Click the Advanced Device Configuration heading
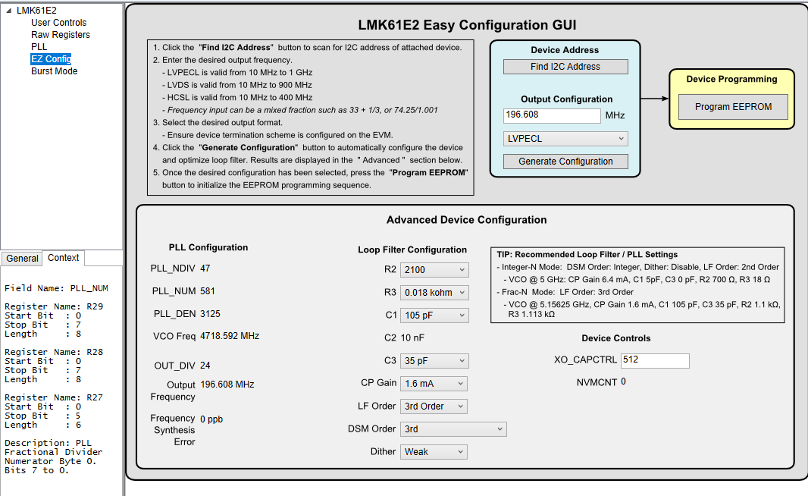This screenshot has width=808, height=496. click(x=466, y=220)
